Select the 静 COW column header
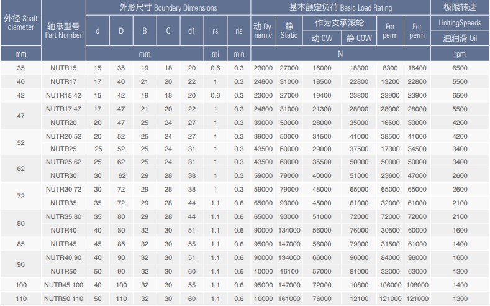This screenshot has width=490, height=306. tap(359, 38)
